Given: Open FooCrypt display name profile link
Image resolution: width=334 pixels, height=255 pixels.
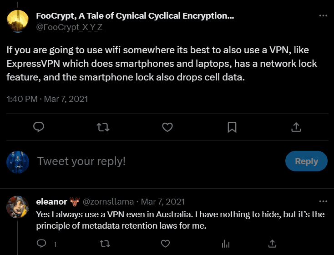Looking at the screenshot, I should 135,15.
